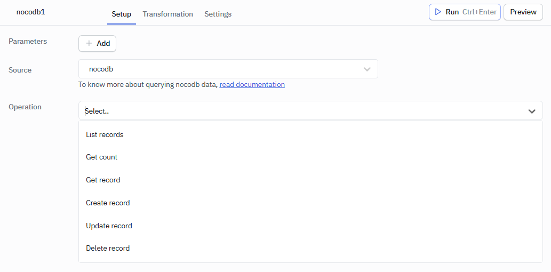Viewport: 551px width, 272px height.
Task: Choose Update record from the dropdown
Action: tap(109, 226)
